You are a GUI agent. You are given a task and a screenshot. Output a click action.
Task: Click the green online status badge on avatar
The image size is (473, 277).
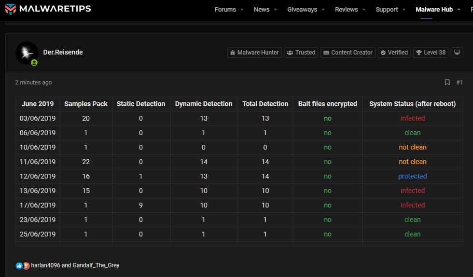(x=34, y=62)
